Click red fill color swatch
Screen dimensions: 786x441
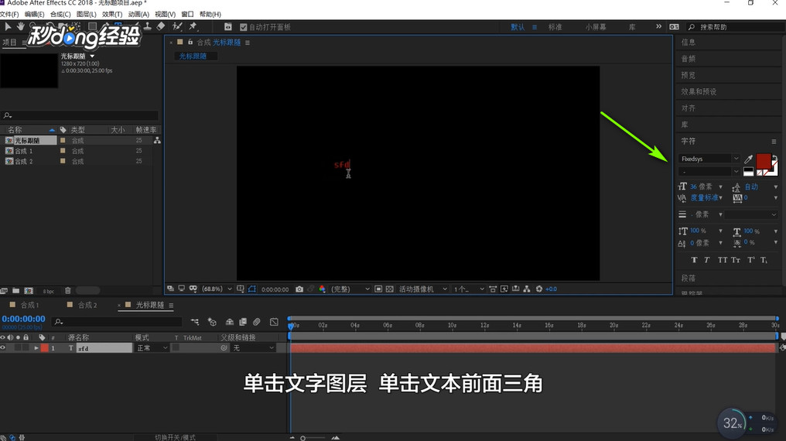click(764, 162)
